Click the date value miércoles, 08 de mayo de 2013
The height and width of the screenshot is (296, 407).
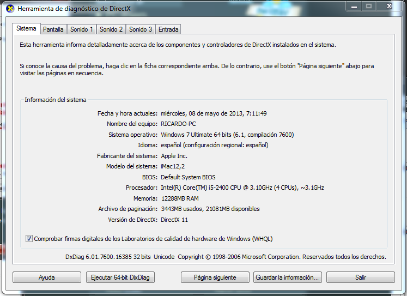[214, 113]
